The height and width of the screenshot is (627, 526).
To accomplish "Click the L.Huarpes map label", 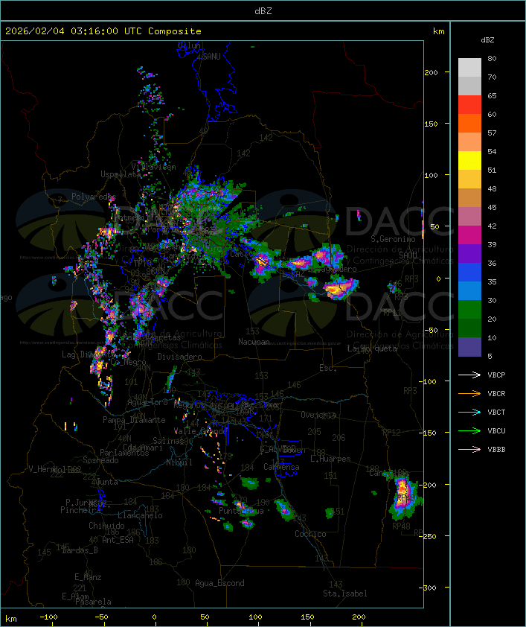I will (x=330, y=459).
